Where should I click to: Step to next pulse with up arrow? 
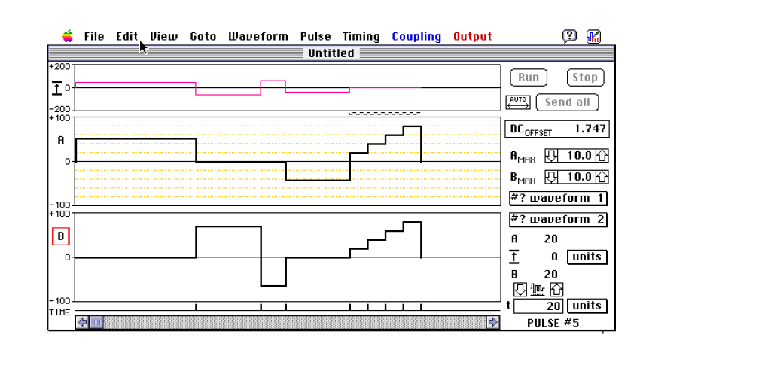tap(556, 290)
